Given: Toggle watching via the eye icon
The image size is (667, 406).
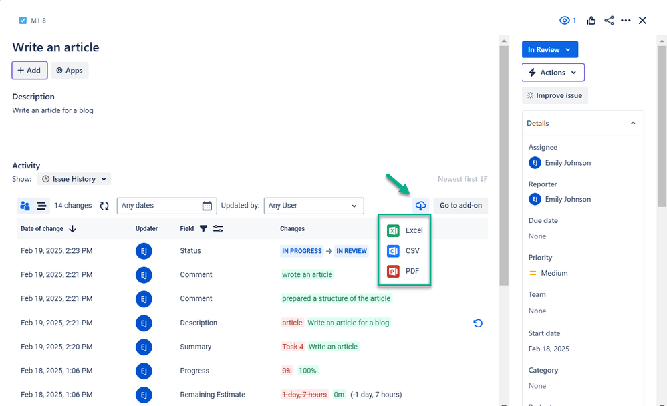Looking at the screenshot, I should point(563,20).
